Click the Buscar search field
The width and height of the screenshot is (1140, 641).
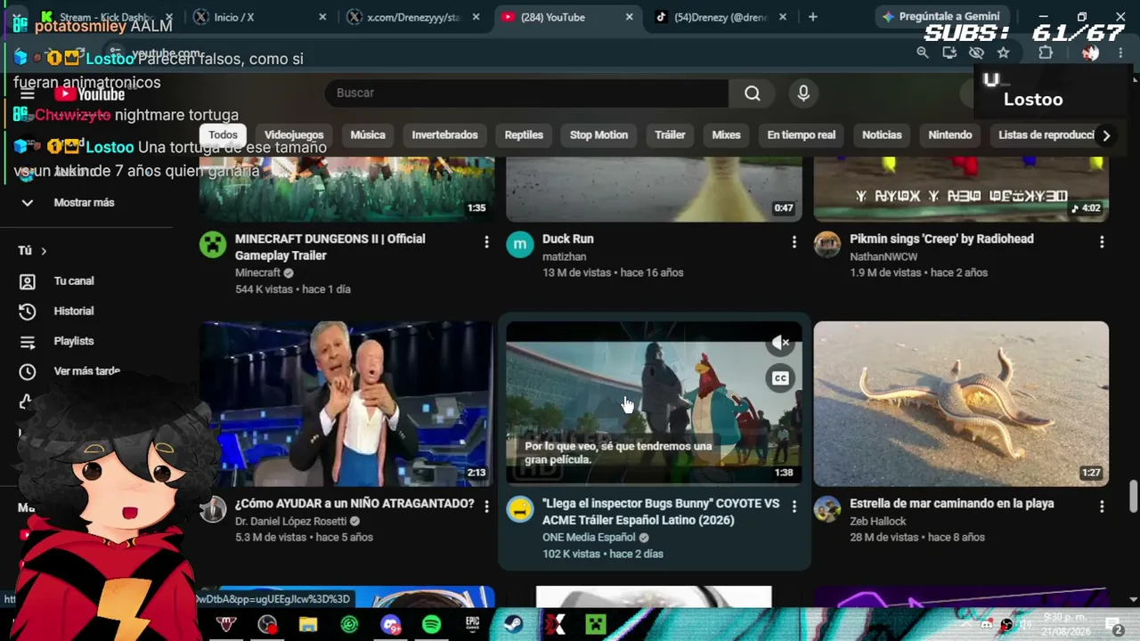point(526,93)
